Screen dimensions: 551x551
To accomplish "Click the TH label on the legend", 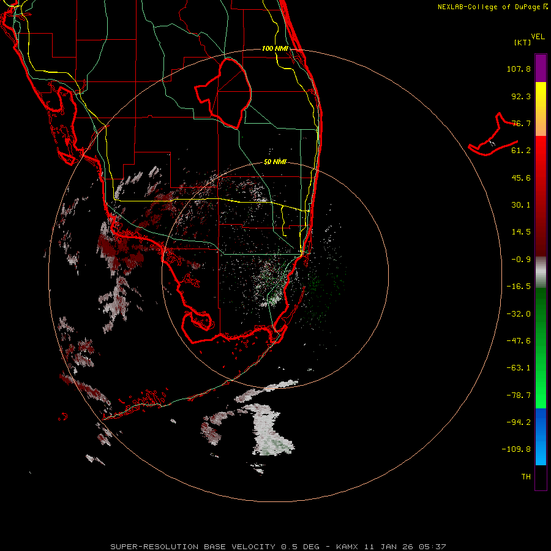I will [526, 477].
